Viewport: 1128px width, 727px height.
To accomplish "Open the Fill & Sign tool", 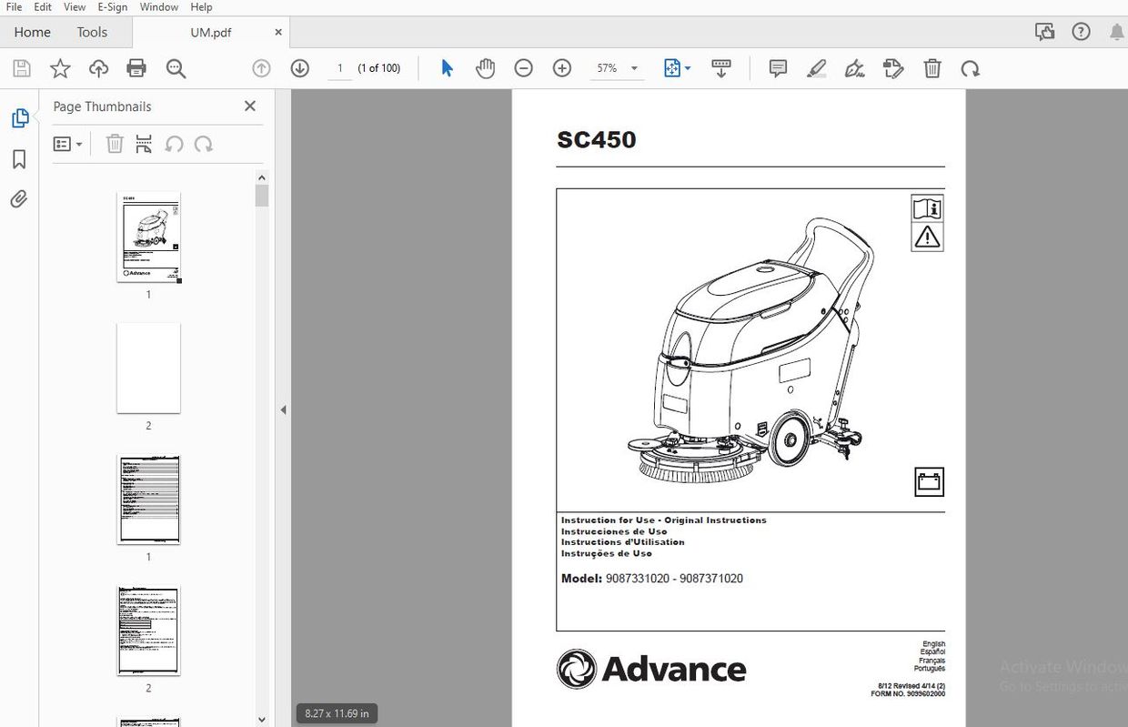I will pos(854,67).
